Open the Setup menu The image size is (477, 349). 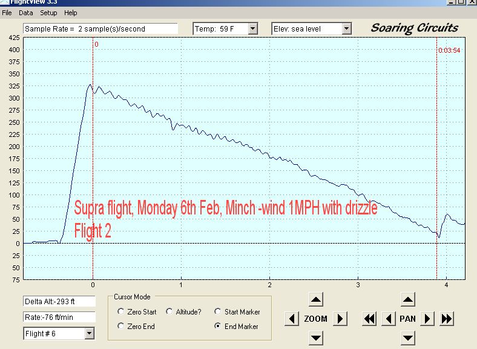[x=48, y=13]
